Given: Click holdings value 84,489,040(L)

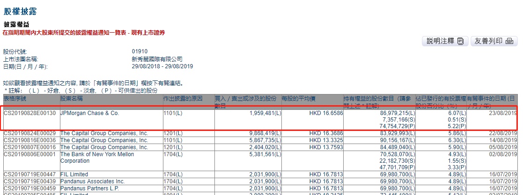Looking at the screenshot, I should pos(398,147).
